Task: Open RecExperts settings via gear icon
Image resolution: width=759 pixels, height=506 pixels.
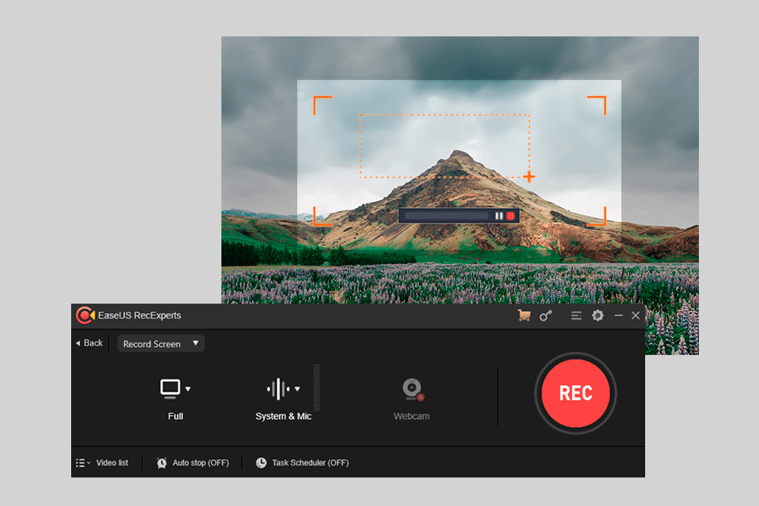Action: [598, 315]
